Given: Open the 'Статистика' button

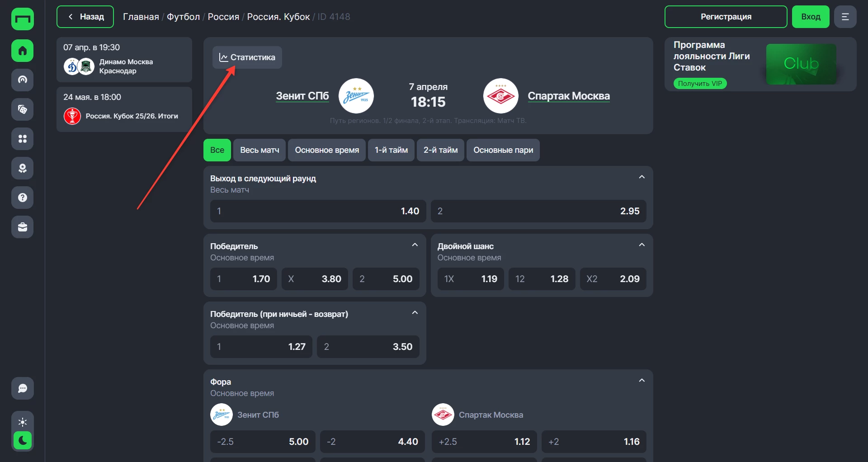Looking at the screenshot, I should 247,57.
